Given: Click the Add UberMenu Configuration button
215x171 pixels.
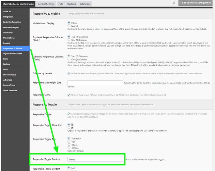Looking at the screenshot, I should point(196,3).
